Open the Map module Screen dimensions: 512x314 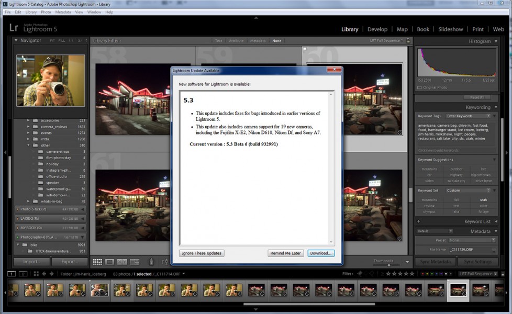402,29
